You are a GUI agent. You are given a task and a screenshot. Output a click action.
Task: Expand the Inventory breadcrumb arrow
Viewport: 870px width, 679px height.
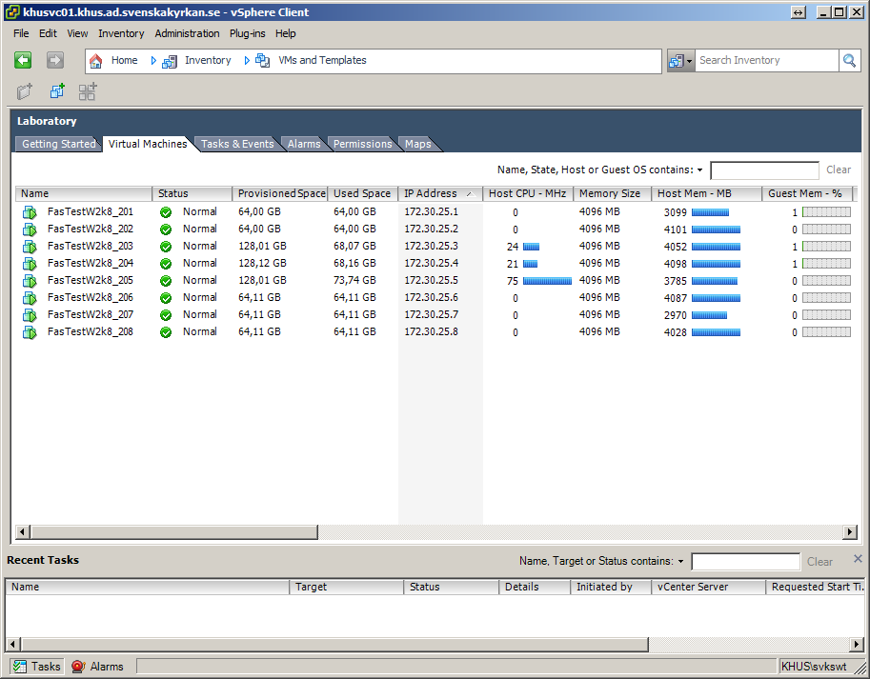[x=153, y=60]
